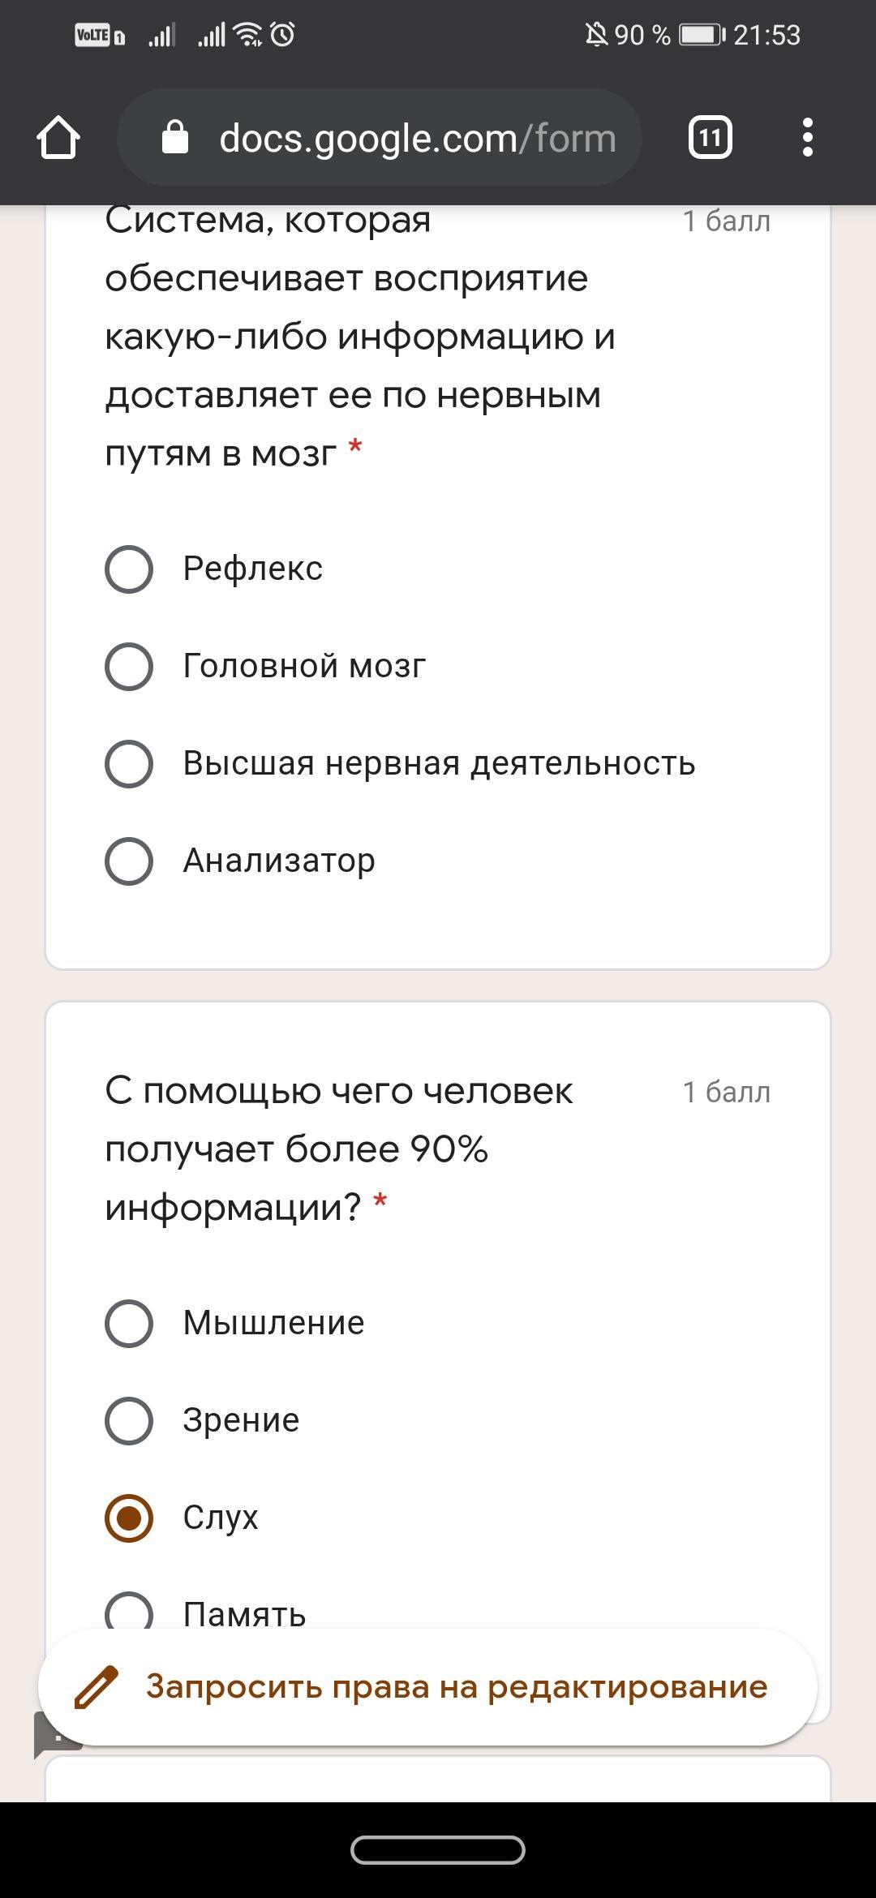The width and height of the screenshot is (876, 1898).
Task: Select the Головной мозг option
Action: click(x=129, y=666)
